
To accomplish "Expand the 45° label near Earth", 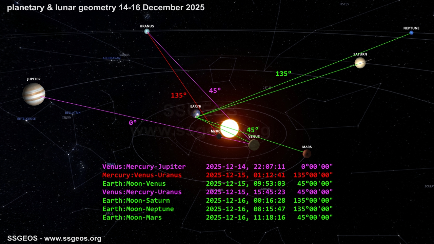I will [214, 90].
